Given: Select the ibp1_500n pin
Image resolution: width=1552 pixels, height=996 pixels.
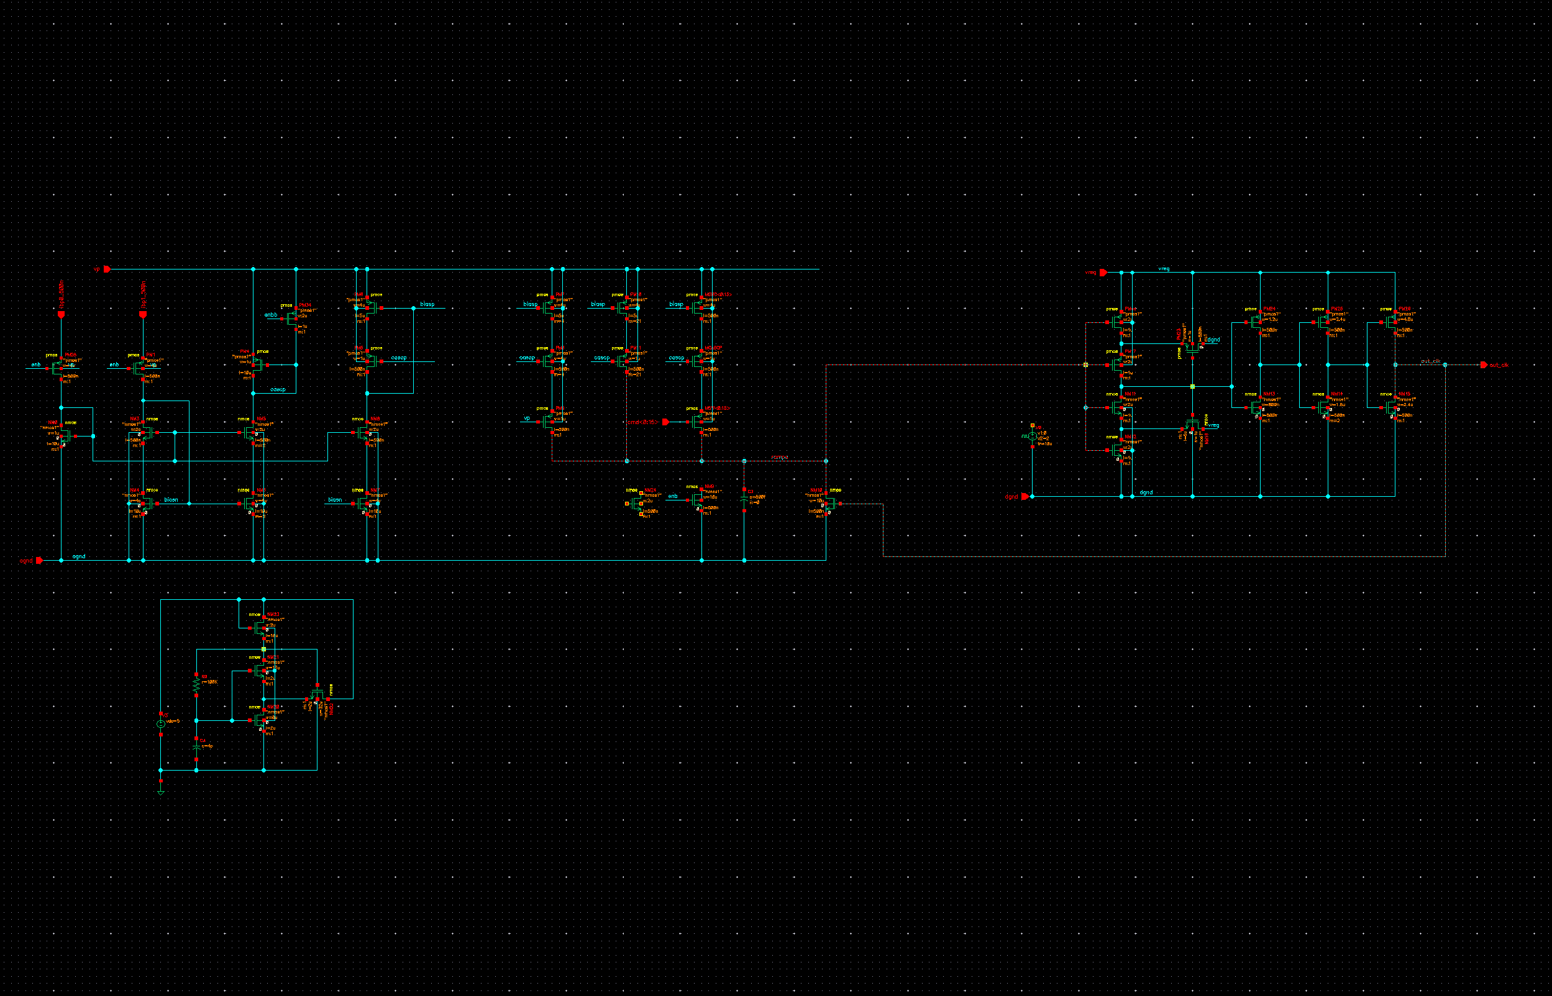Looking at the screenshot, I should tap(143, 314).
